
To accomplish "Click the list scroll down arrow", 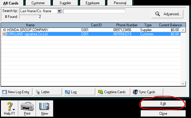I will click(183, 84).
